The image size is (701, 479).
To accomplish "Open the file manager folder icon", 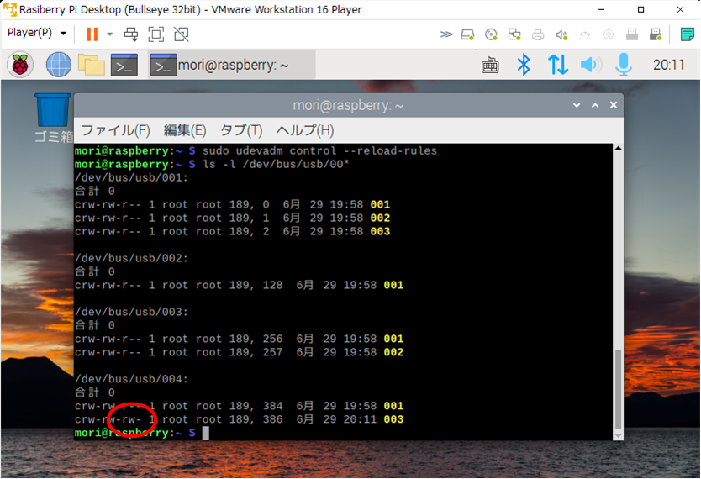I will (92, 65).
